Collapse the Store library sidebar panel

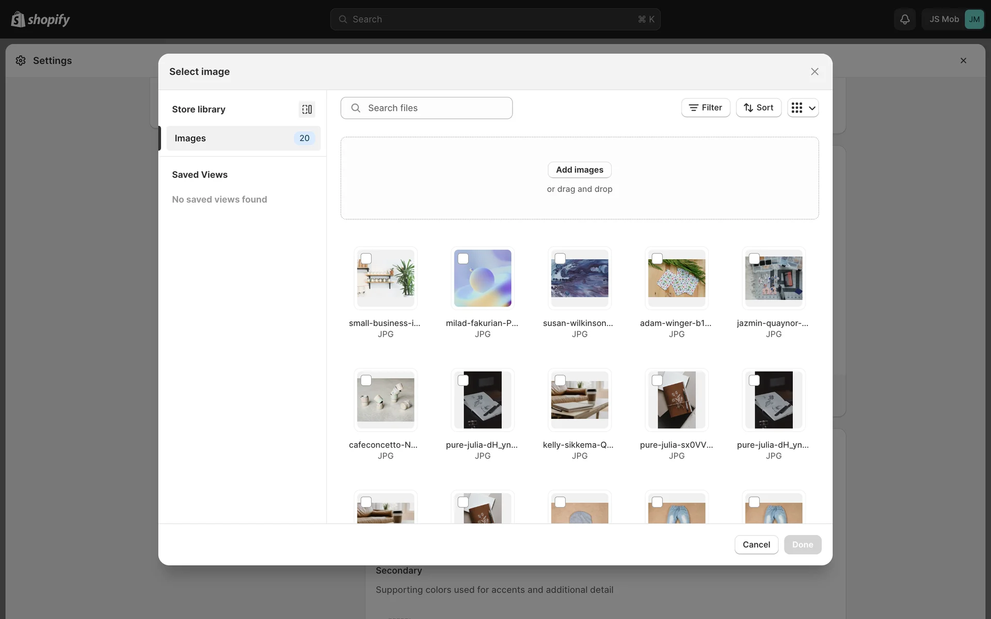click(x=307, y=109)
